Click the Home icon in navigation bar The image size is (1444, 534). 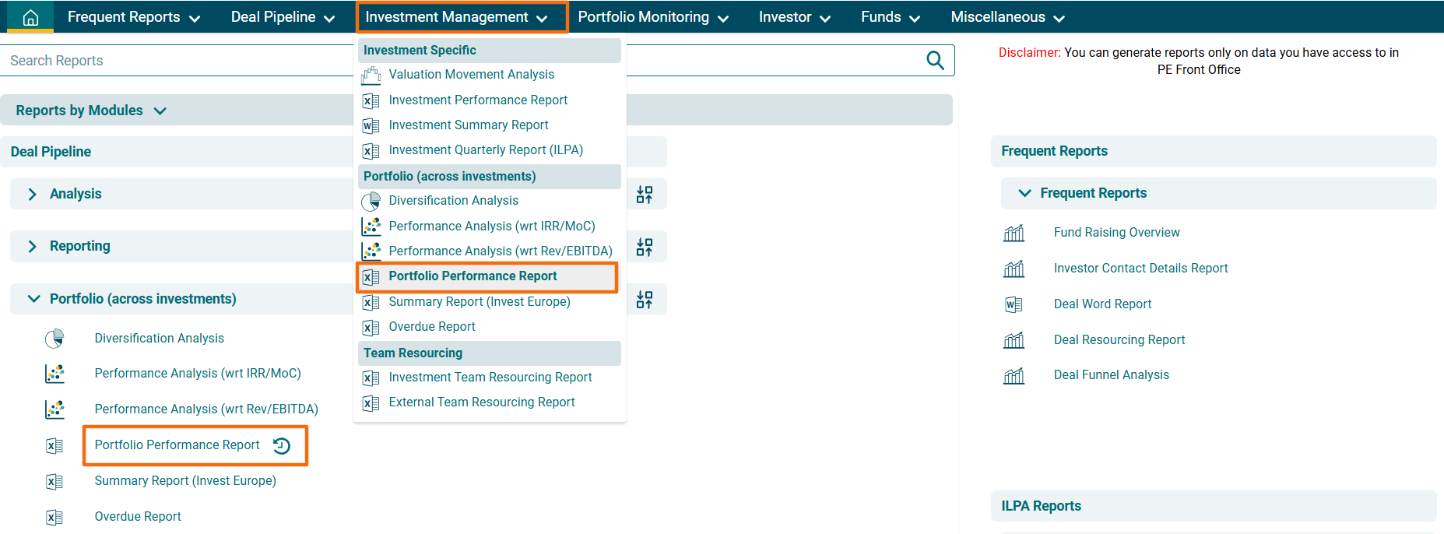(30, 17)
